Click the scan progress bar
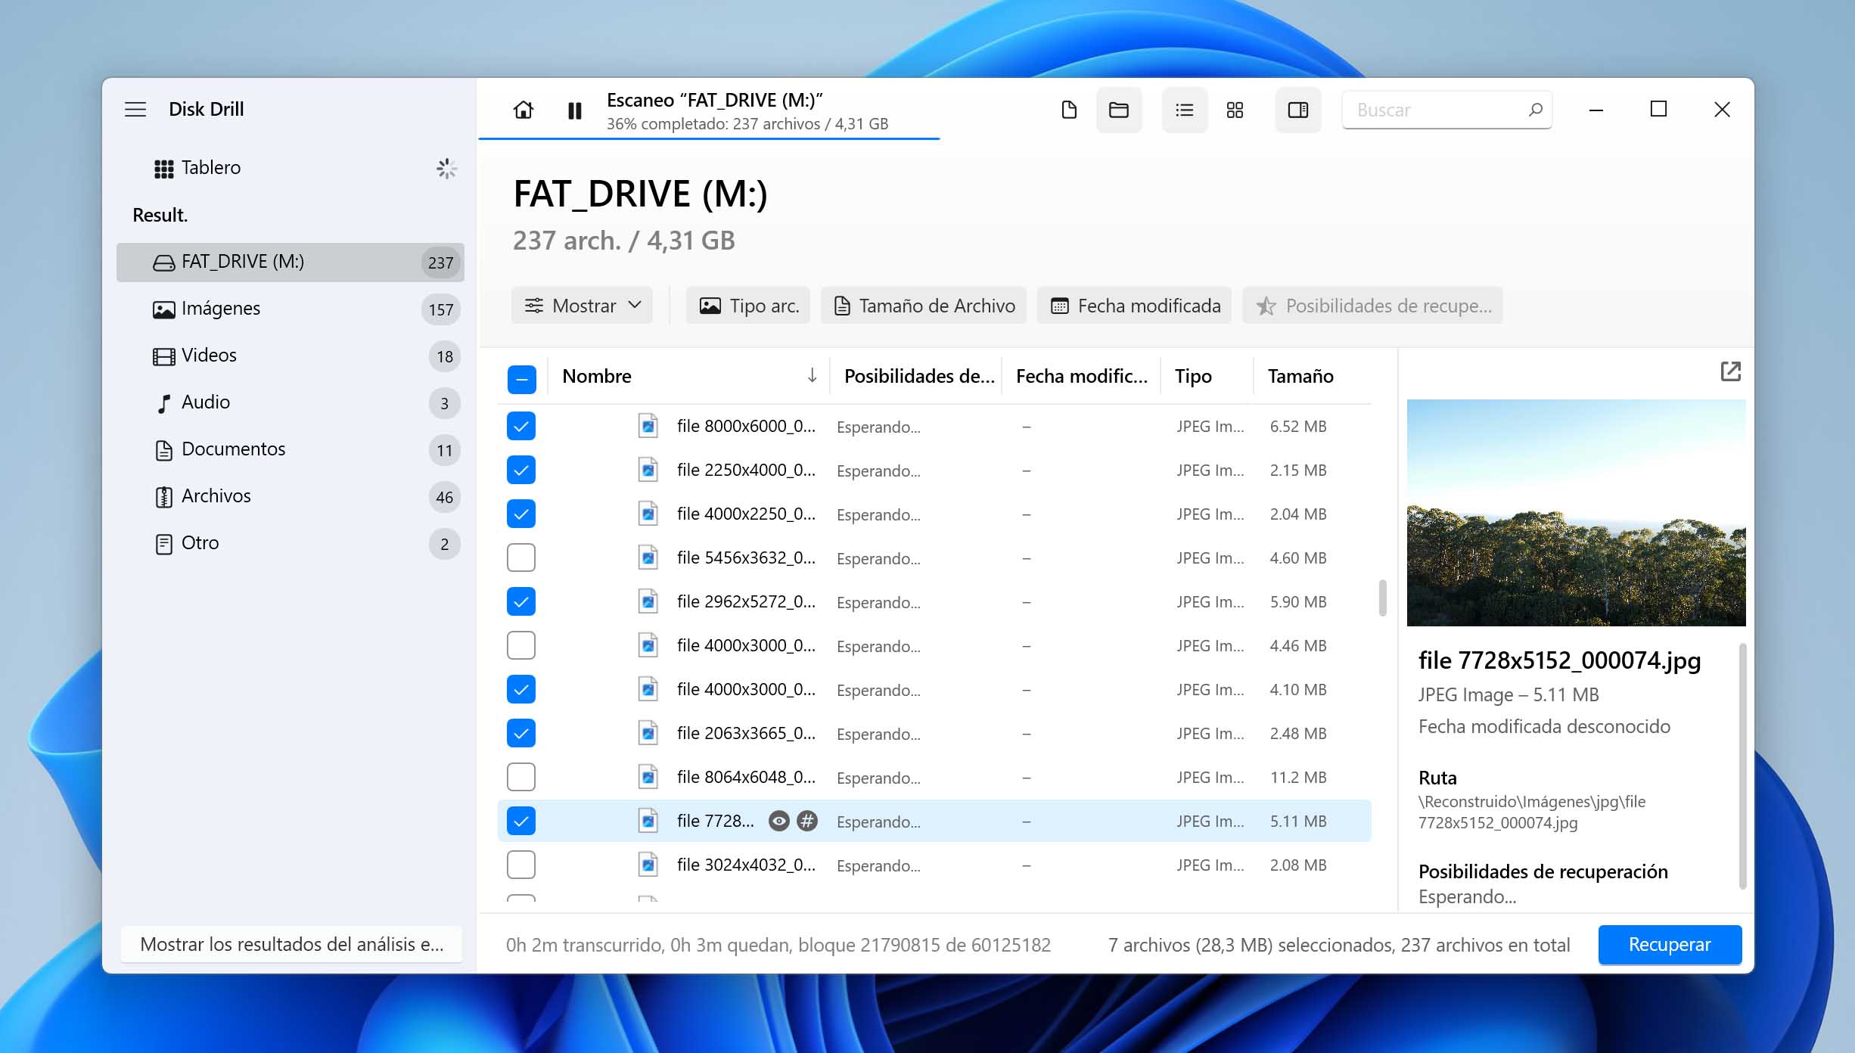 [709, 138]
